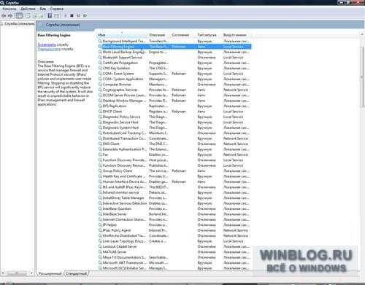Viewport: 365px width, 285px height.
Task: Select the Infrared monitor service row
Action: point(174,192)
